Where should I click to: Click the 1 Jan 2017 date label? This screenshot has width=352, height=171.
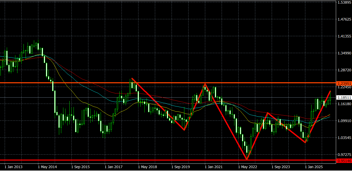pyautogui.click(x=114, y=167)
